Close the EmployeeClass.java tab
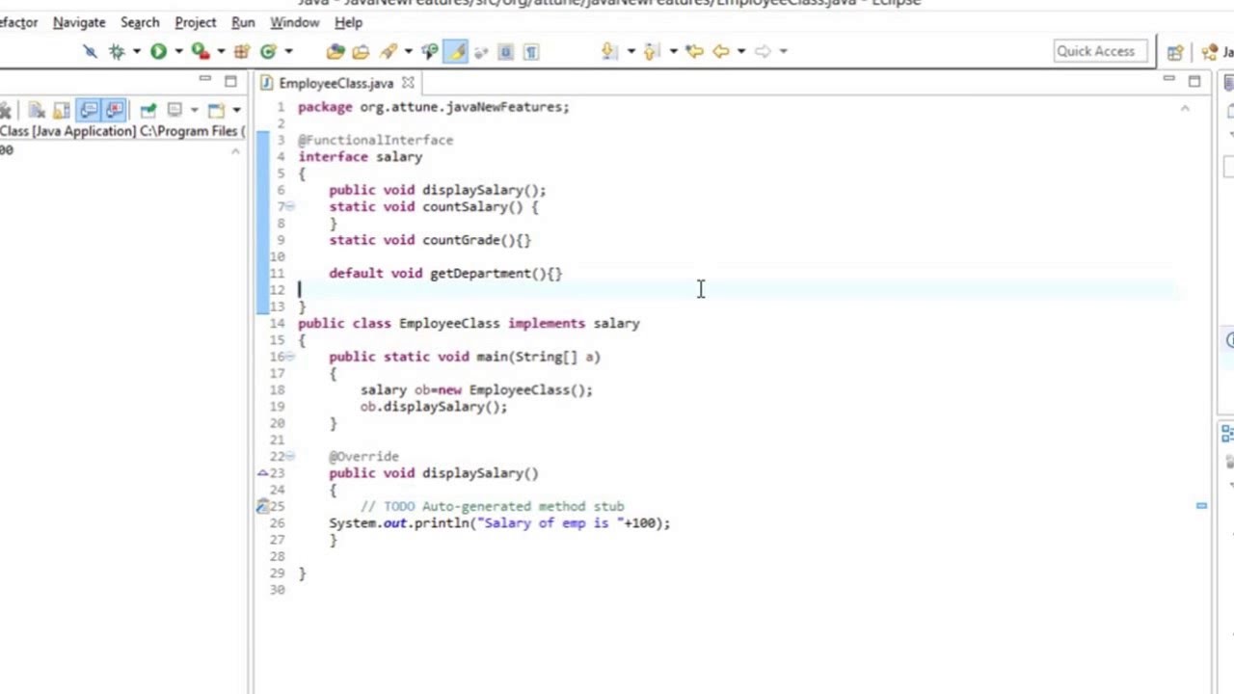 click(408, 83)
